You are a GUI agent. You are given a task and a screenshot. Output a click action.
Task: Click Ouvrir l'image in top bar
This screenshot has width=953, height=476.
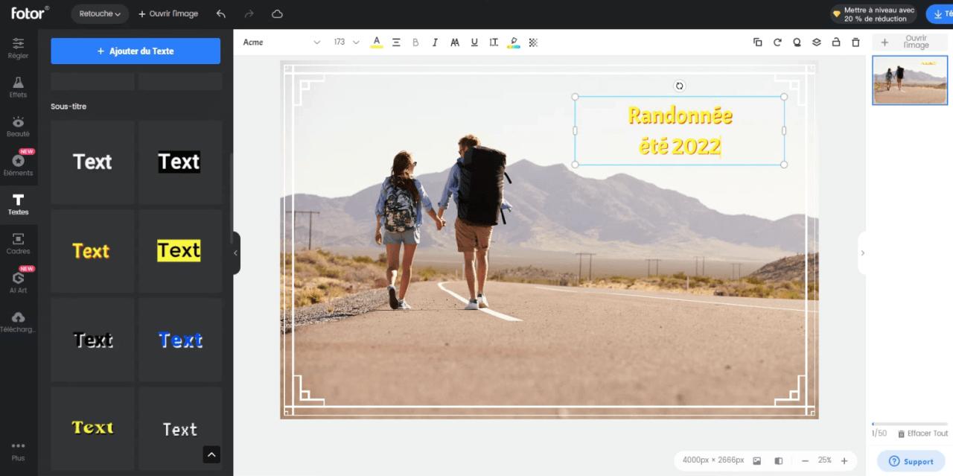pos(168,13)
